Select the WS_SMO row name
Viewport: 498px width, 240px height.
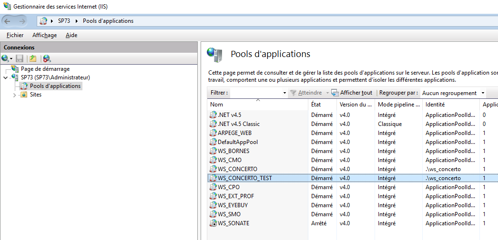coord(229,214)
